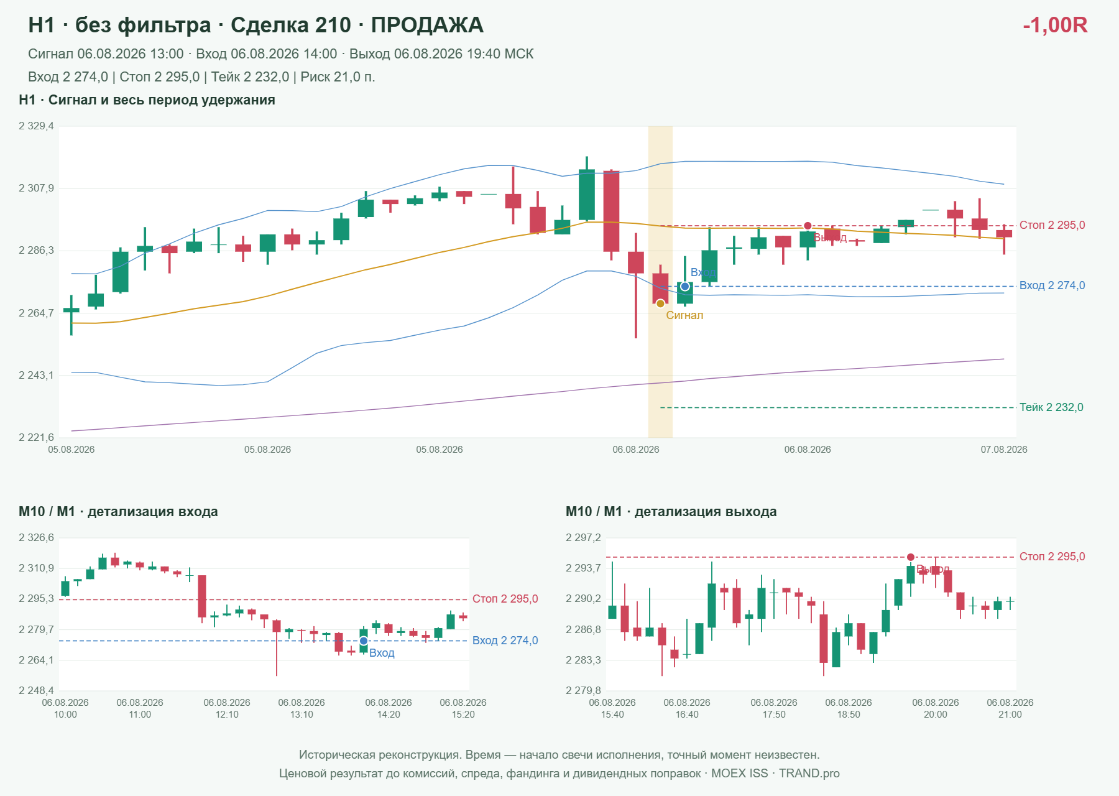Image resolution: width=1119 pixels, height=796 pixels.
Task: Click the title "H1 · без фильтра · Сделка 210 · ПРОДАЖА"
Action: click(256, 25)
